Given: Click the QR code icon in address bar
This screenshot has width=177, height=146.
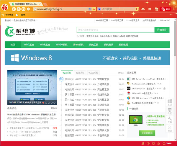Looking at the screenshot, I should tap(90, 9).
